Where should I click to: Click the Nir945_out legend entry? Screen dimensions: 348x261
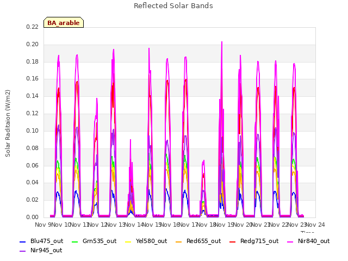(x=41, y=250)
